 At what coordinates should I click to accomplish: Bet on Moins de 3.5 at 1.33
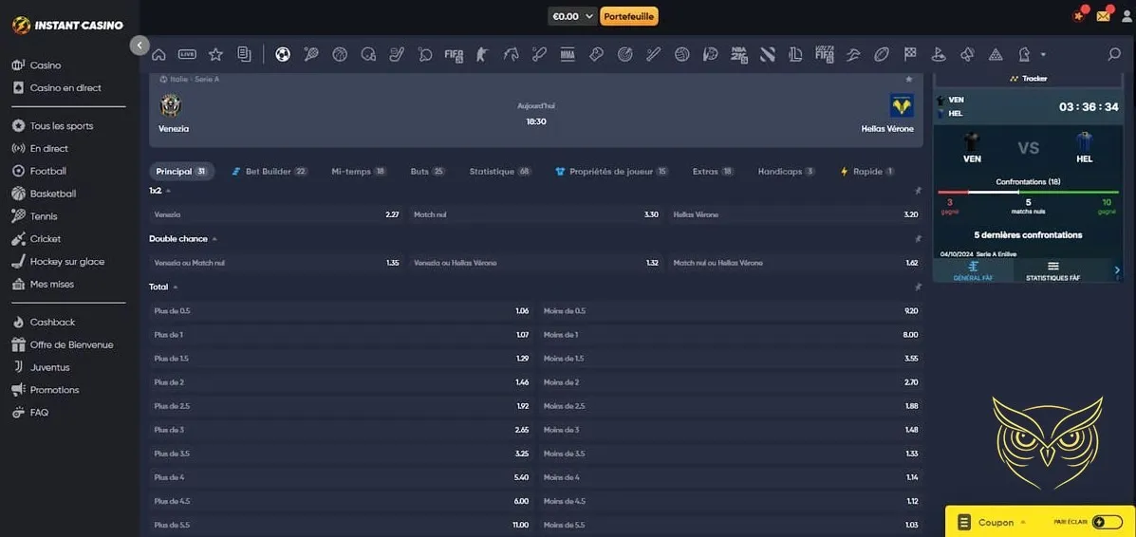pos(731,454)
